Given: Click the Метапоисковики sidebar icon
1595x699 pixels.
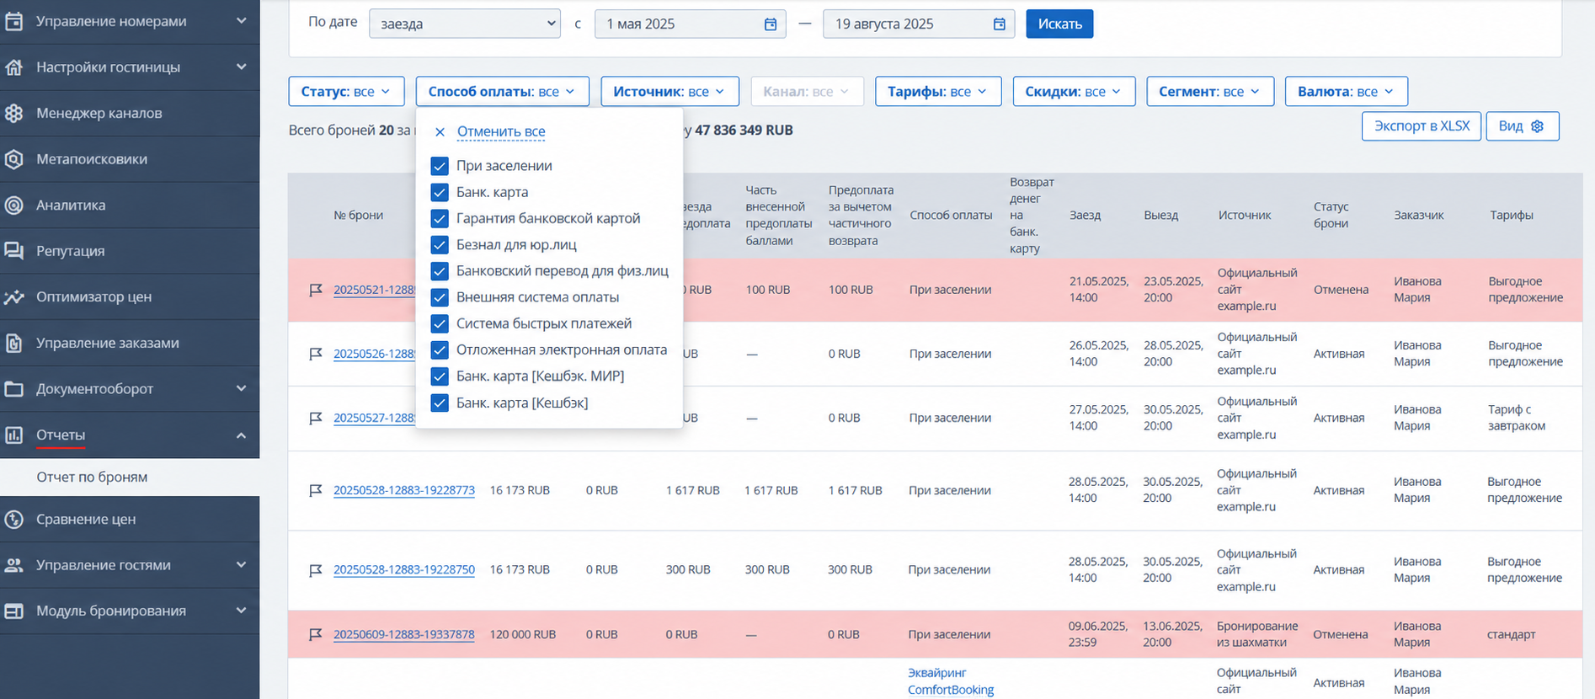Looking at the screenshot, I should [x=13, y=159].
